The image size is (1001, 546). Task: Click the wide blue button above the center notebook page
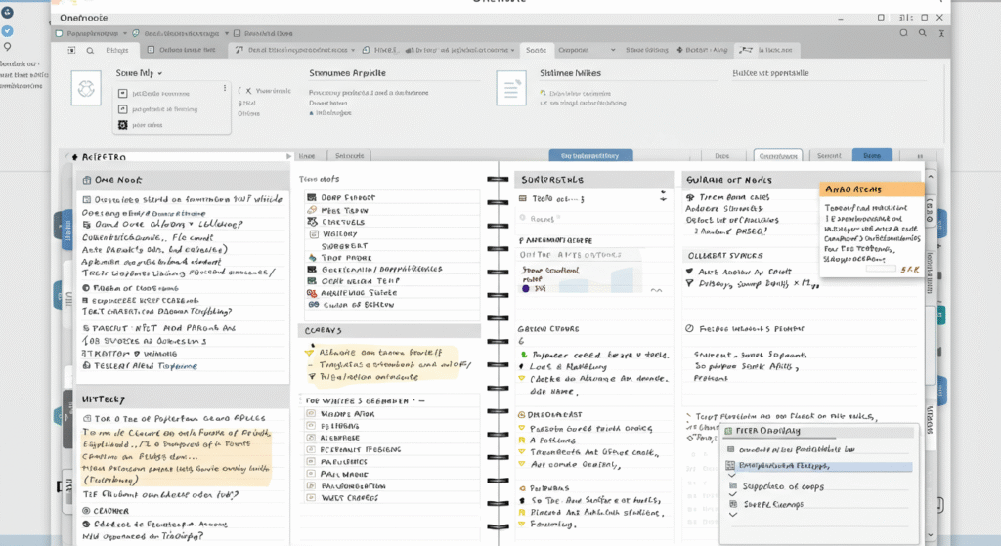coord(590,155)
